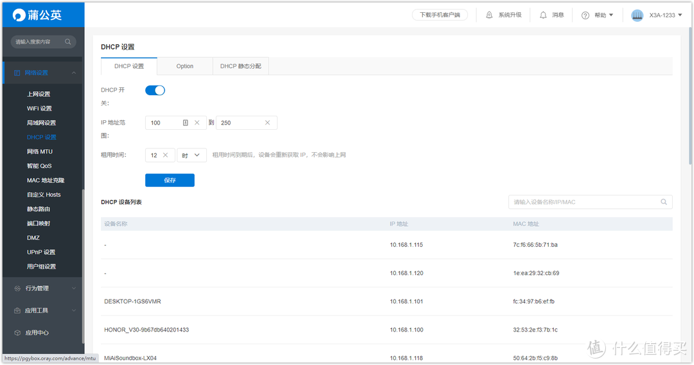Click the router avatar icon beside X3A-1233

[x=637, y=15]
